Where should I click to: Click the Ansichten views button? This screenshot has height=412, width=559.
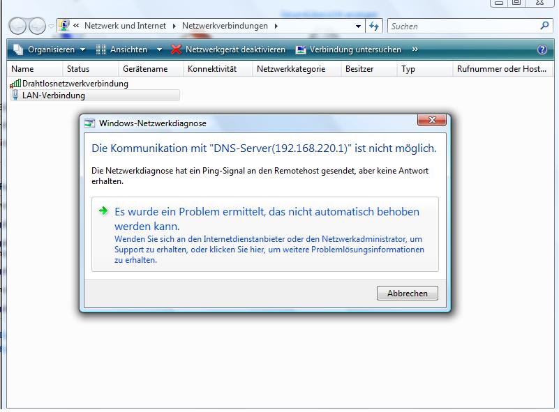122,49
